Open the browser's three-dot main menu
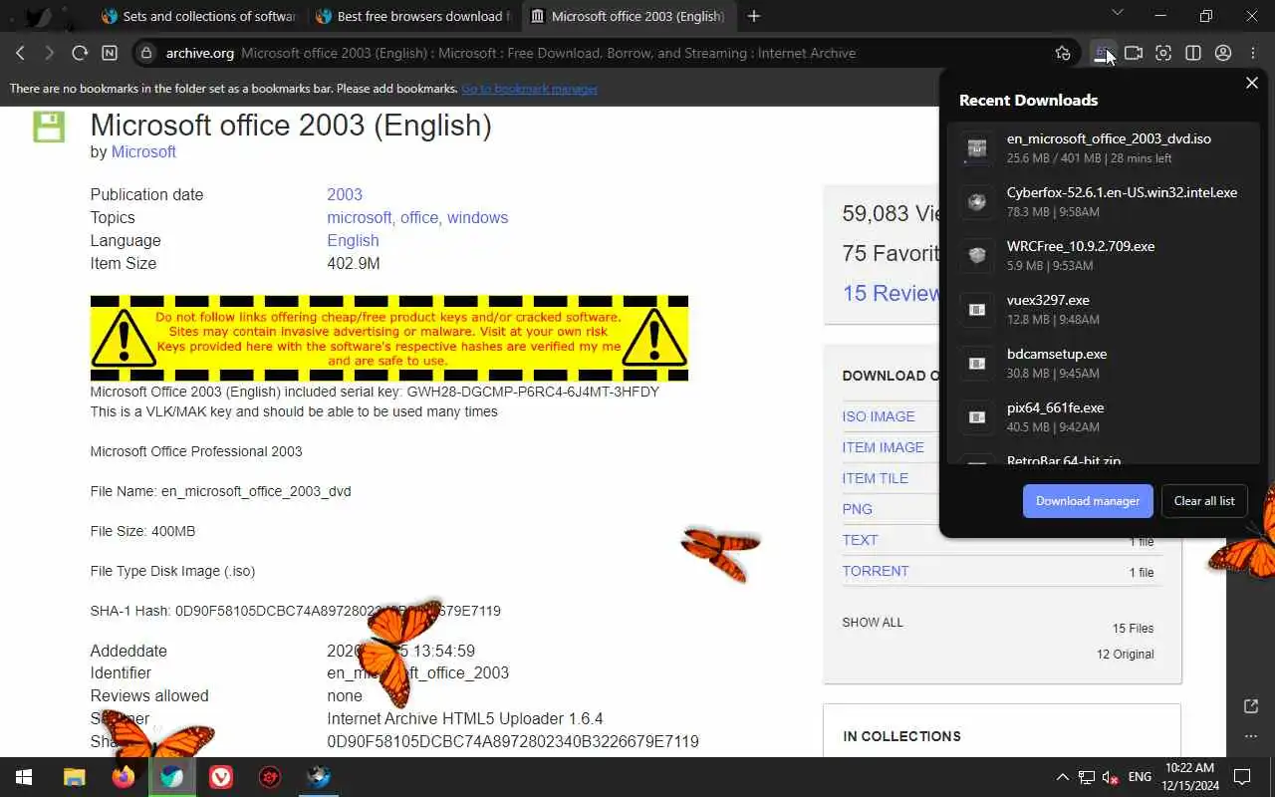 tap(1253, 53)
